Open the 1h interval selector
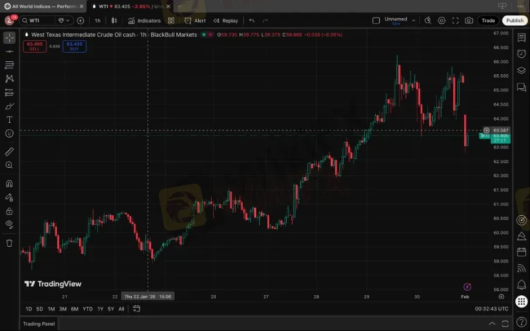 tap(98, 20)
